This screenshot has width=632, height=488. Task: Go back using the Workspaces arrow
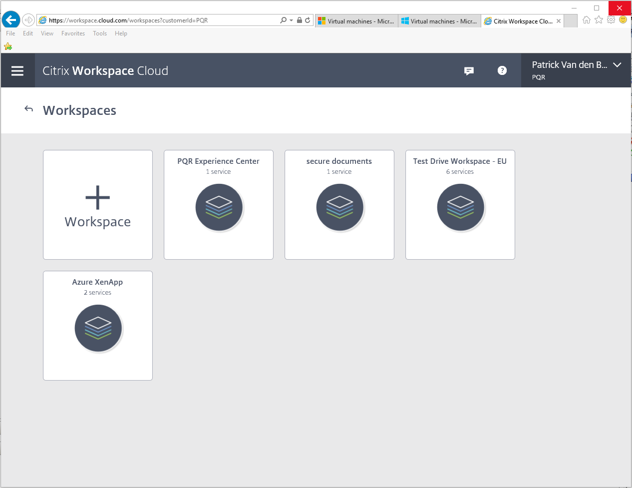29,109
